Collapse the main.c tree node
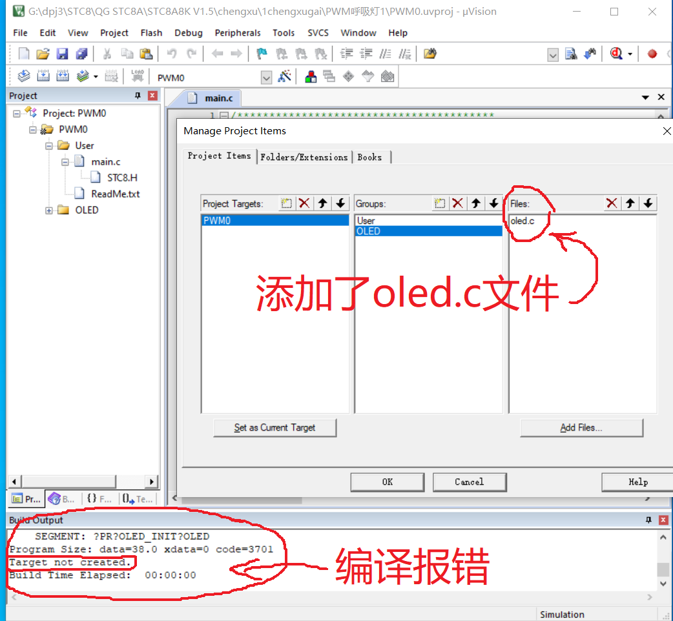The image size is (673, 621). [x=65, y=162]
